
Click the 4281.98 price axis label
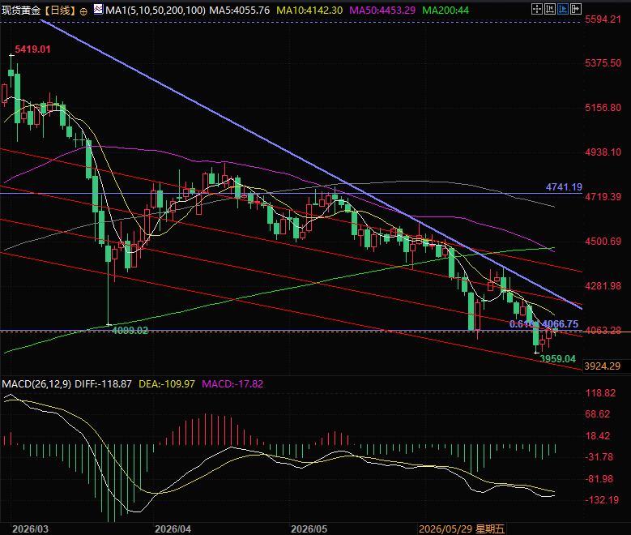click(603, 285)
